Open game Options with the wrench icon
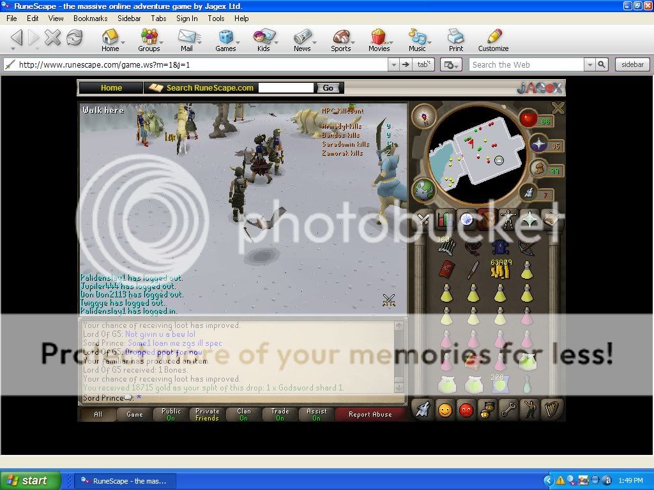The height and width of the screenshot is (490, 654). (508, 410)
